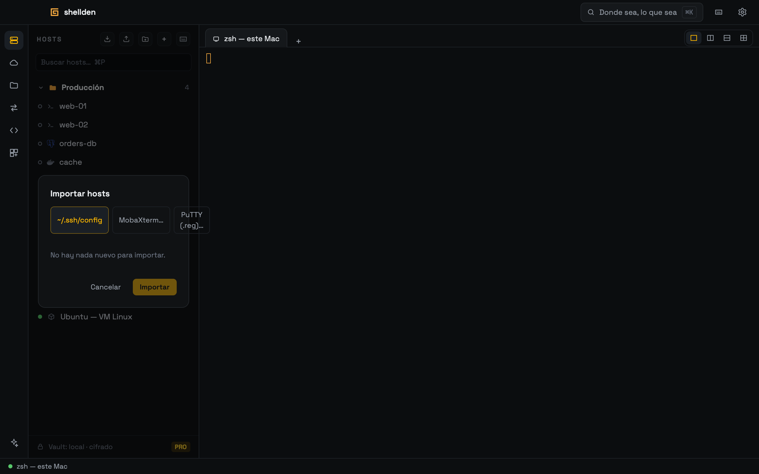The image size is (759, 474).
Task: Click the shellden logo
Action: point(73,12)
